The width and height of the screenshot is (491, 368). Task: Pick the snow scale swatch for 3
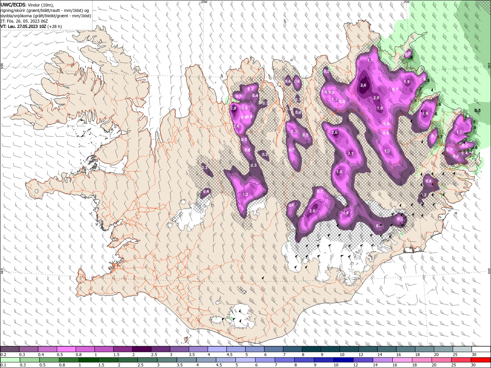(180, 349)
